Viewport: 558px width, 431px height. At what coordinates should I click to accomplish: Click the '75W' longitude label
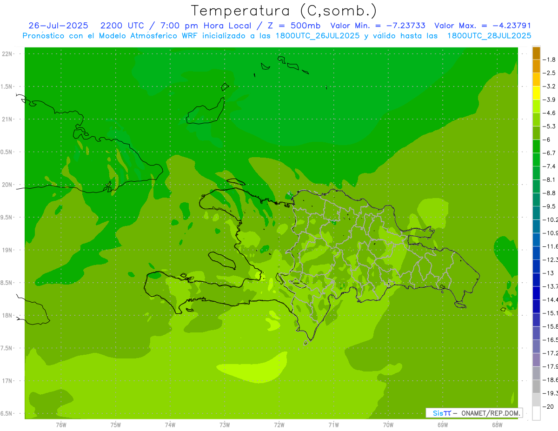[115, 425]
